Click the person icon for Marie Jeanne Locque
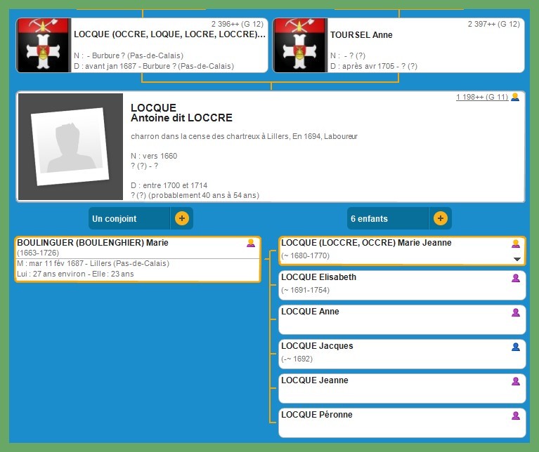Viewport: 539px width, 452px height. [516, 244]
